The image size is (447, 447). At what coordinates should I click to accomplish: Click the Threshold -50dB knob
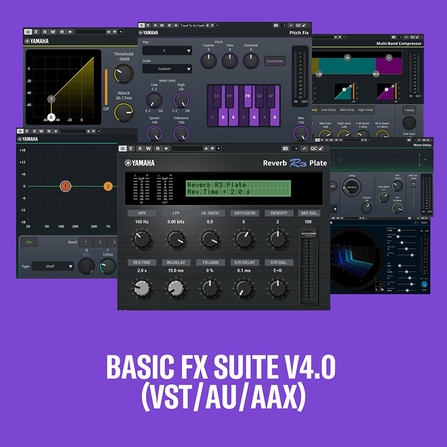pos(124,74)
